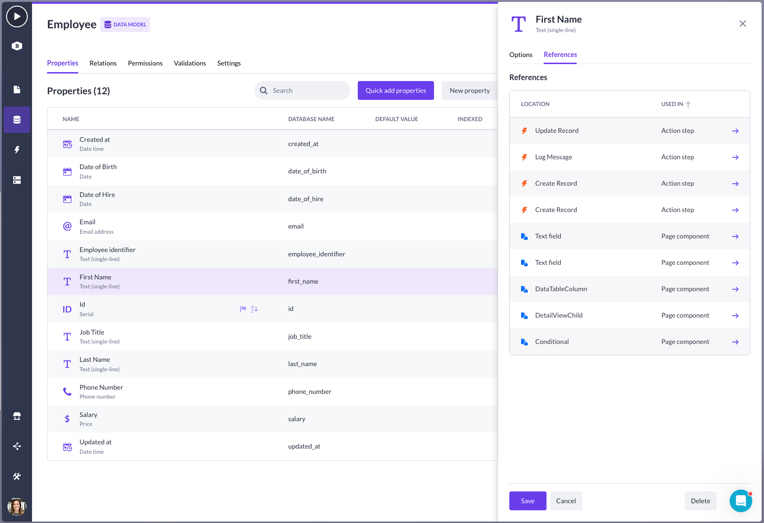Click the A-Z sort icon on the Id row

(254, 309)
